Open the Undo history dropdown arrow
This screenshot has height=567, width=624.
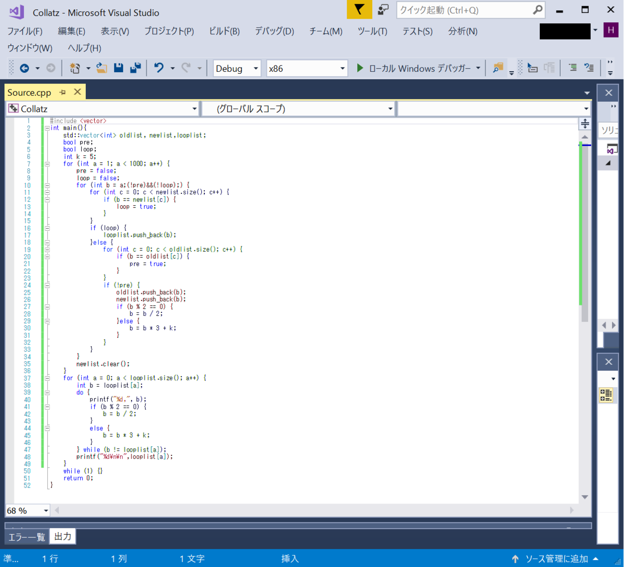172,68
